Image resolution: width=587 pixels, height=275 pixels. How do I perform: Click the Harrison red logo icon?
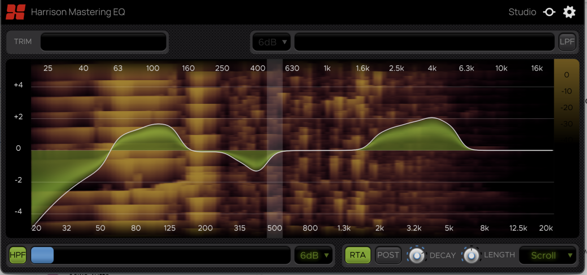[x=15, y=12]
